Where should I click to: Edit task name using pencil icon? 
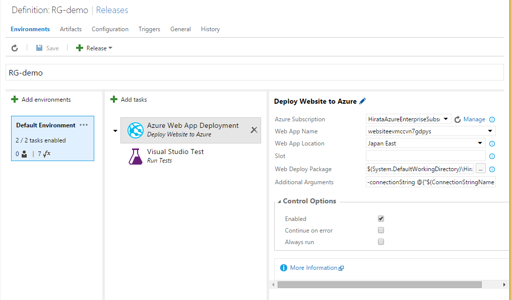pos(362,101)
